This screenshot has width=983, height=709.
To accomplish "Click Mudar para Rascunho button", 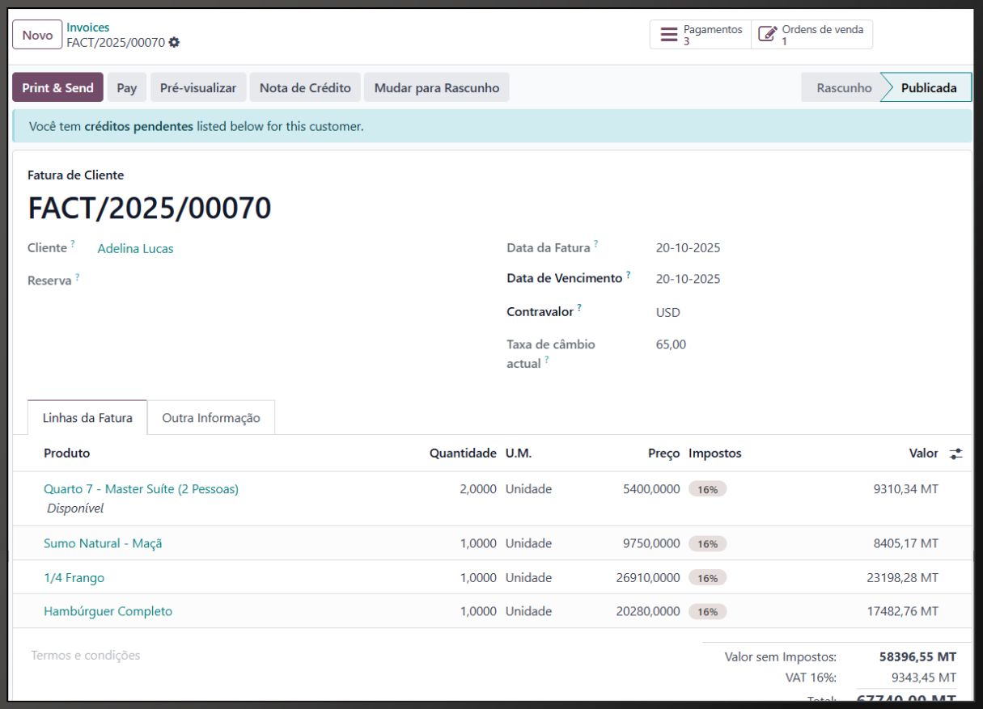I will [x=436, y=87].
